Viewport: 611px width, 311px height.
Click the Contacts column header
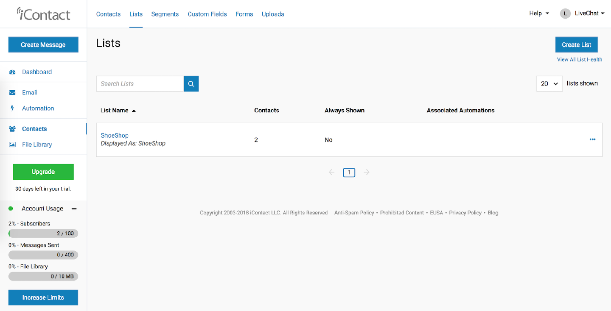click(x=266, y=111)
